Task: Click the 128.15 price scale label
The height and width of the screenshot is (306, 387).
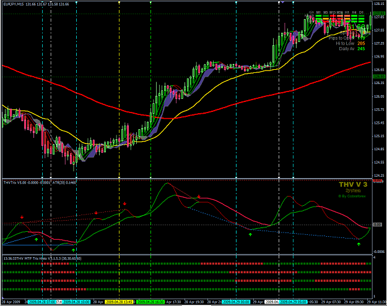Action: (x=379, y=4)
